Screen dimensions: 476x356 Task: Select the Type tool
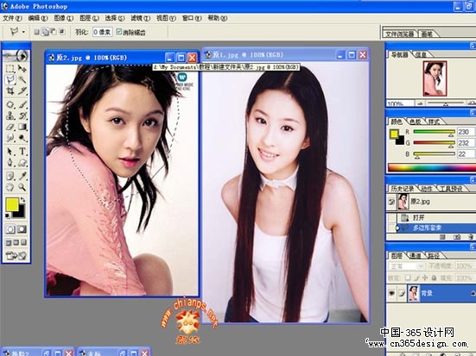coord(22,151)
